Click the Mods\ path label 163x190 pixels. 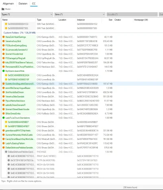point(8,9)
